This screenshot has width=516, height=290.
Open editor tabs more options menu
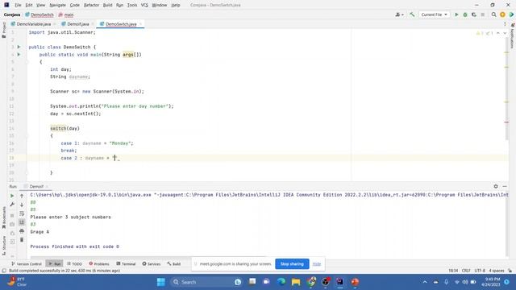(x=505, y=24)
